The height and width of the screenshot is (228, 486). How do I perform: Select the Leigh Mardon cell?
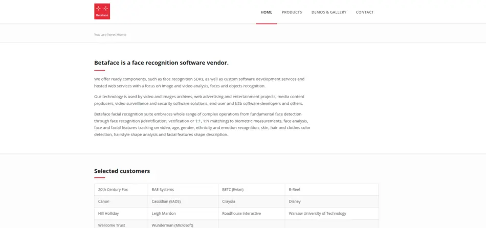pyautogui.click(x=183, y=214)
